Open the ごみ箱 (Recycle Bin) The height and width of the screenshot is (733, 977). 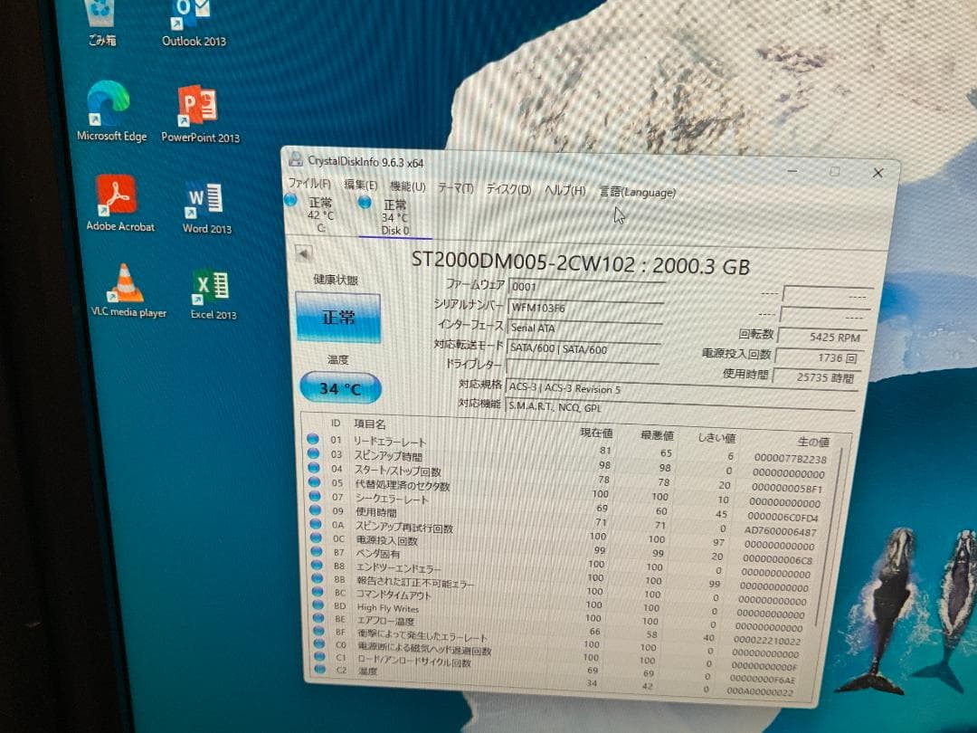click(100, 15)
